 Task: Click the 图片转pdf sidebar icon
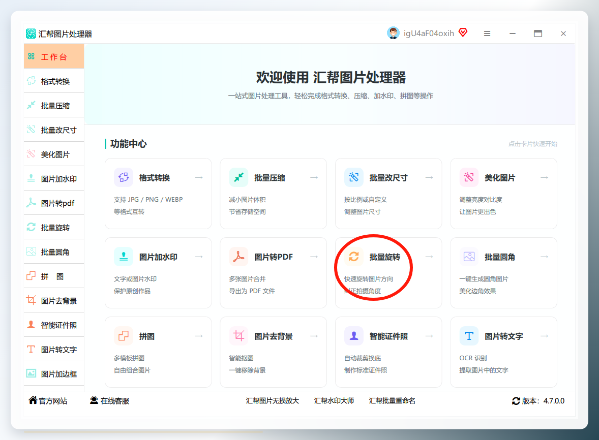click(x=31, y=203)
